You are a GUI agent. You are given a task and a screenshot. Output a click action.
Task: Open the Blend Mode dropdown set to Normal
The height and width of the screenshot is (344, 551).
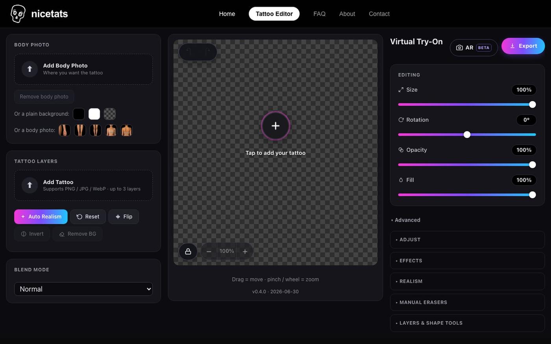83,289
